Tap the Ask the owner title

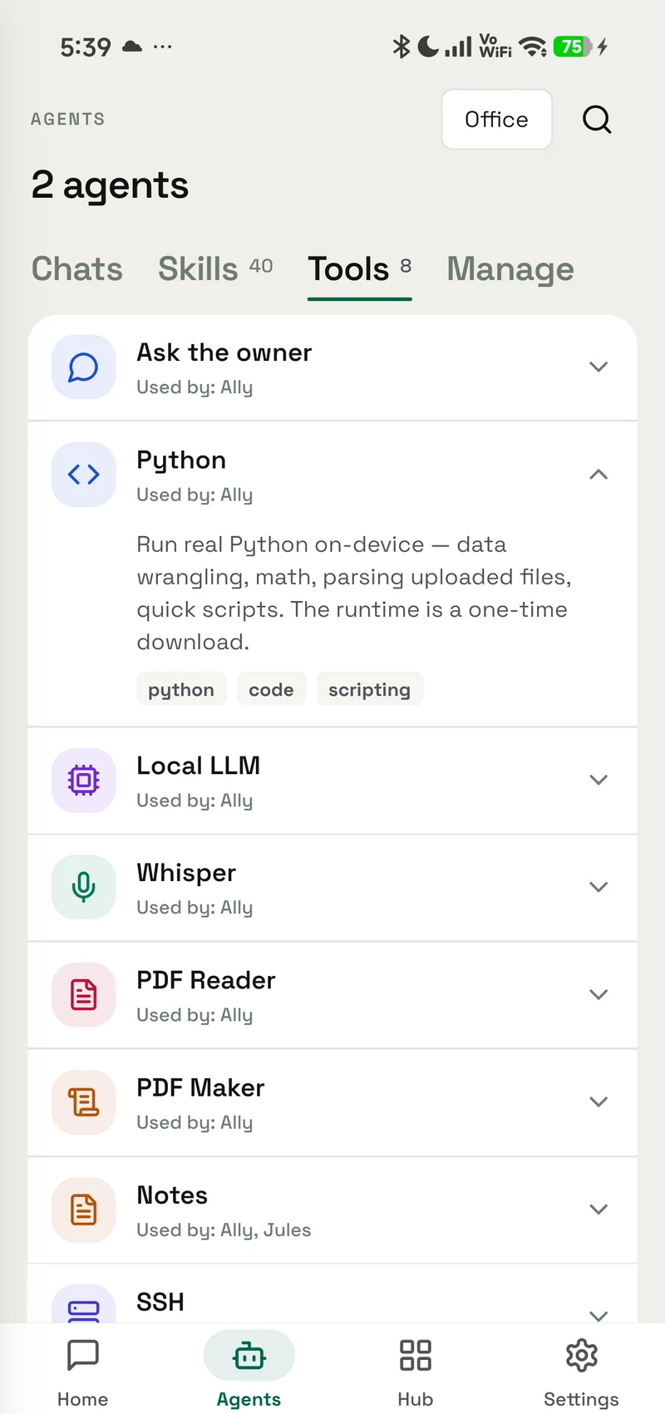pos(224,352)
